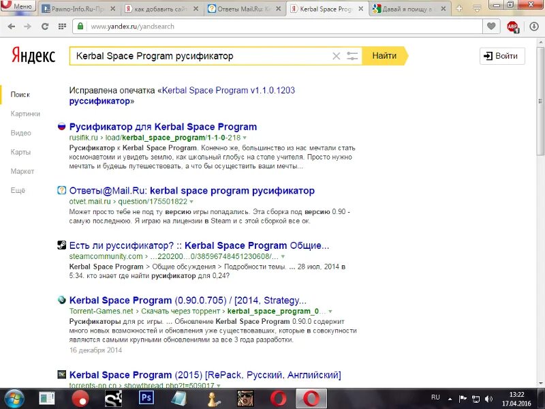Click the Torrent-Games favicon beside fourth result
Screen dimensions: 545x409
61,300
